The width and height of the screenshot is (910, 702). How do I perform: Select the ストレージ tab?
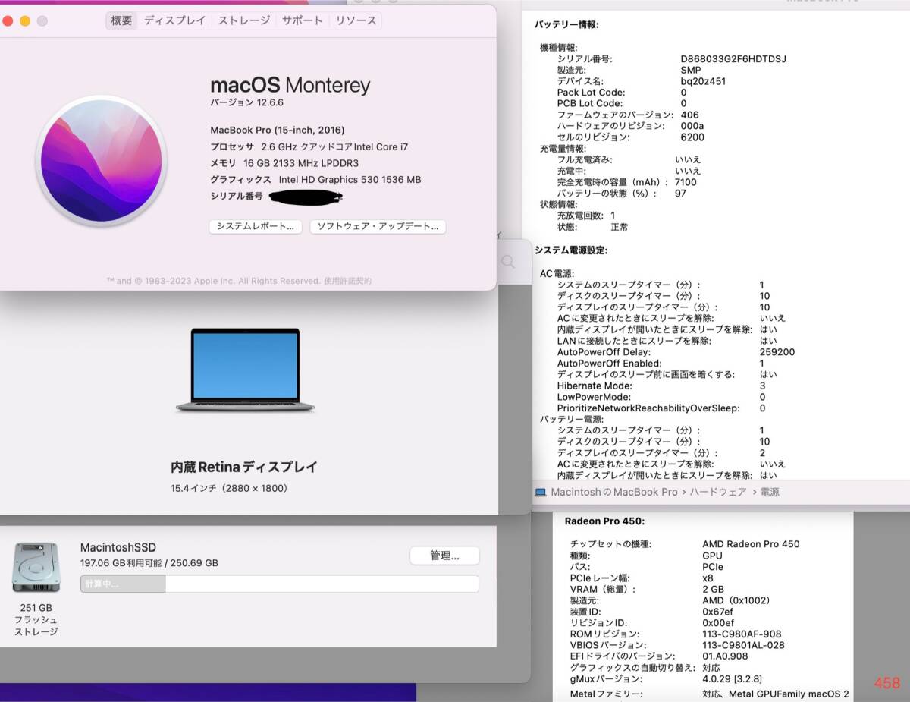[x=244, y=20]
